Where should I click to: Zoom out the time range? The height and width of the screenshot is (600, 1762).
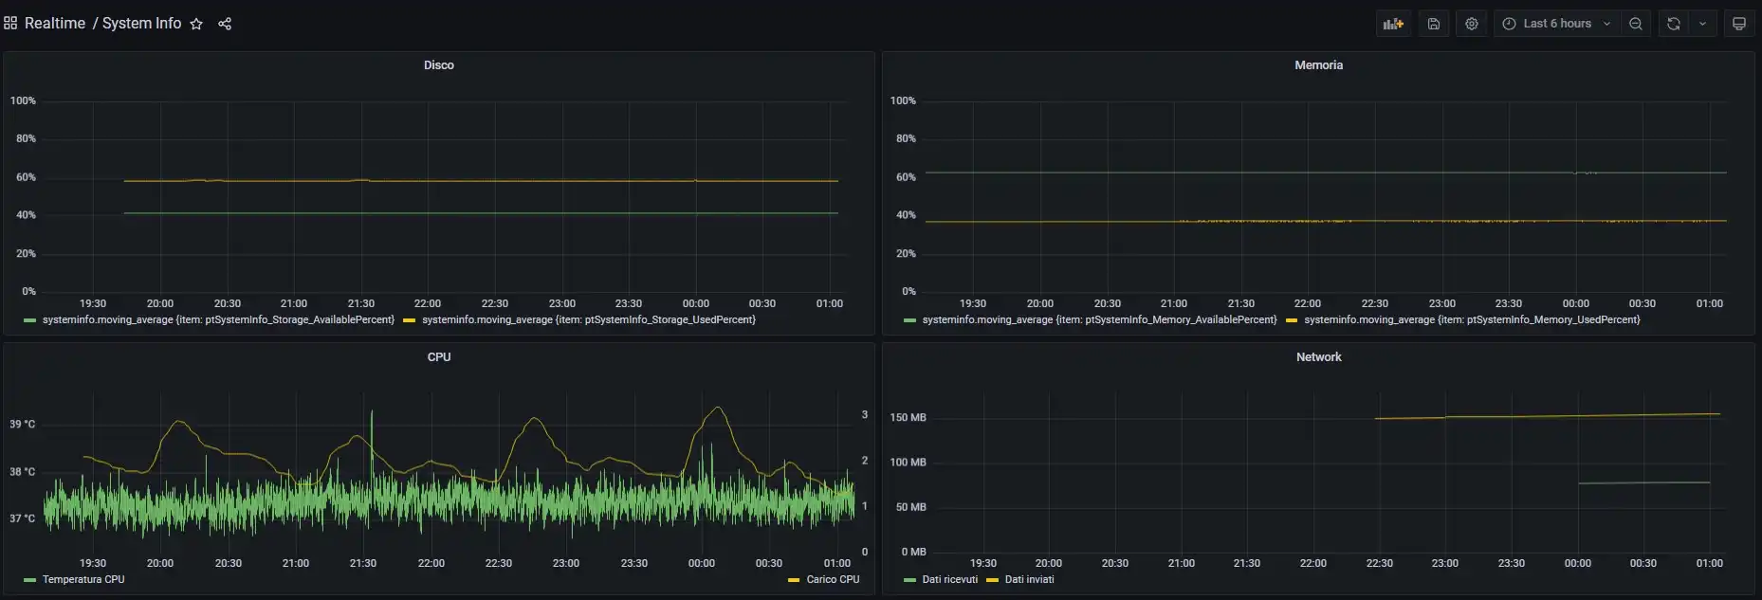pyautogui.click(x=1636, y=24)
